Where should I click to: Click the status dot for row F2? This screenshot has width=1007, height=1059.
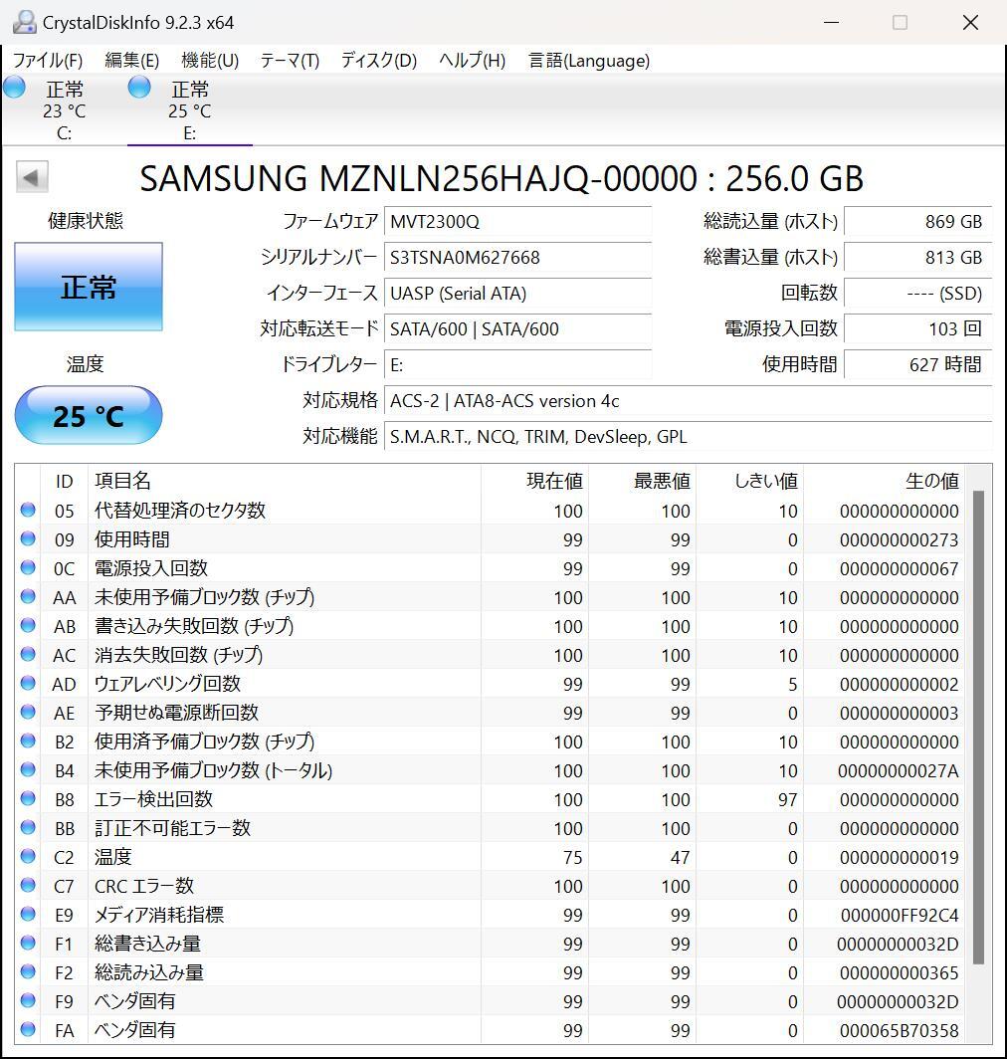point(28,971)
